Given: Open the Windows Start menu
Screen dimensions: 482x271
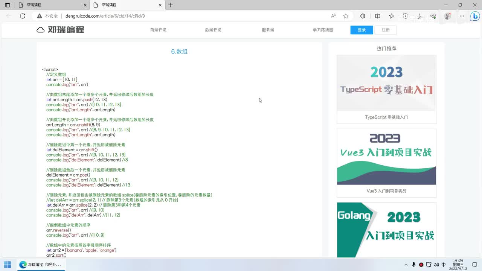Looking at the screenshot, I should [x=8, y=265].
